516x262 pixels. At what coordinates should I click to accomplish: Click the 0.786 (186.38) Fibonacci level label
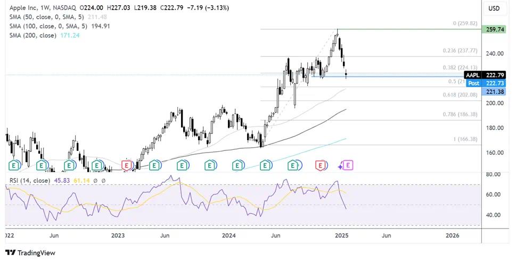[460, 114]
